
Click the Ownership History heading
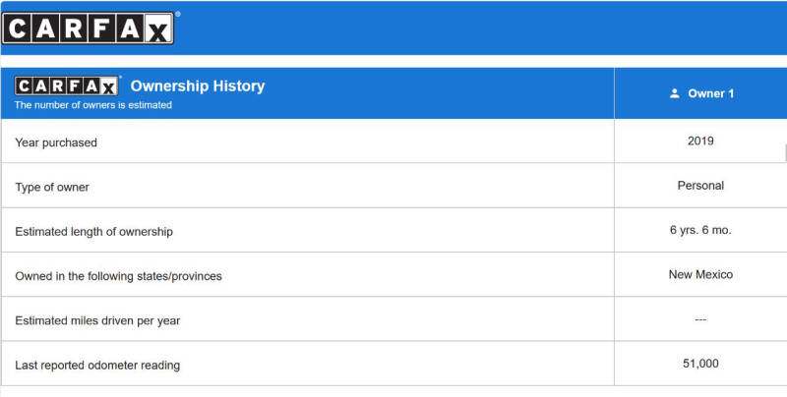(x=198, y=85)
